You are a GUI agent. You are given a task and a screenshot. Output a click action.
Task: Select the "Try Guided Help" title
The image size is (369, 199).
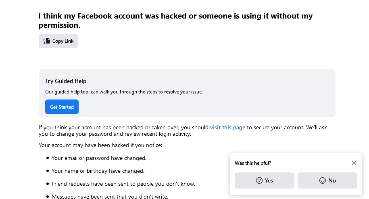[x=66, y=81]
